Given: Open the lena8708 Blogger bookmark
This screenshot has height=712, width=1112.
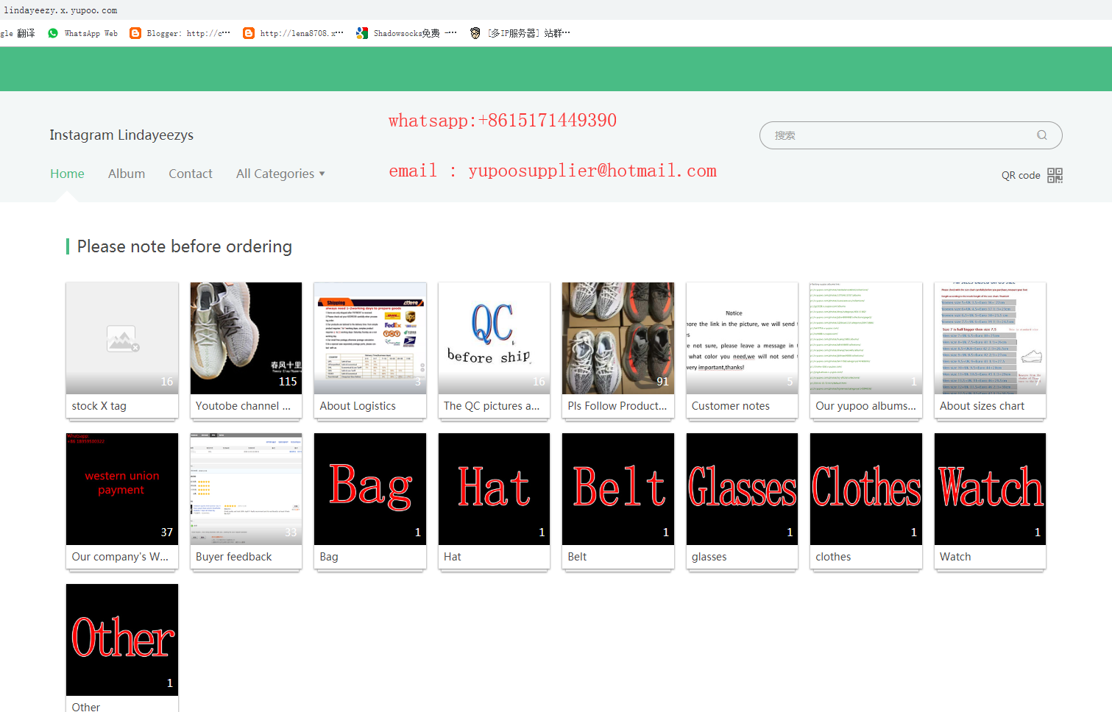Looking at the screenshot, I should [294, 33].
